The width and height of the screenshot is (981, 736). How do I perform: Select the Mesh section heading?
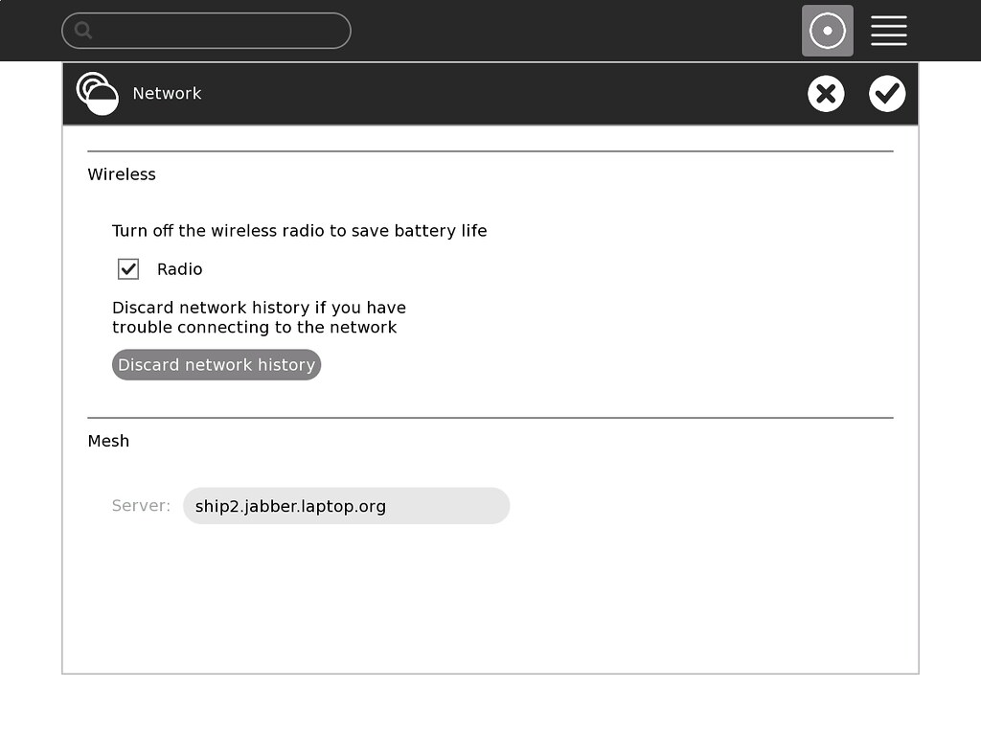(108, 441)
